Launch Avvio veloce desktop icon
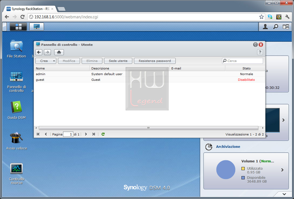Screen dimensions: 294x199 16,141
